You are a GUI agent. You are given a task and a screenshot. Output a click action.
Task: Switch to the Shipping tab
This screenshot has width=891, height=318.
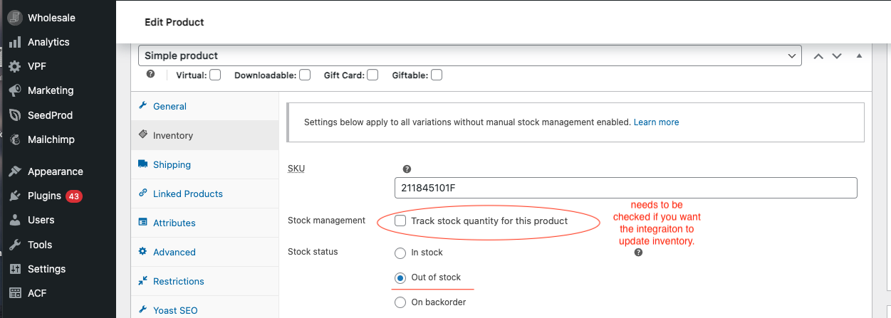(x=172, y=164)
